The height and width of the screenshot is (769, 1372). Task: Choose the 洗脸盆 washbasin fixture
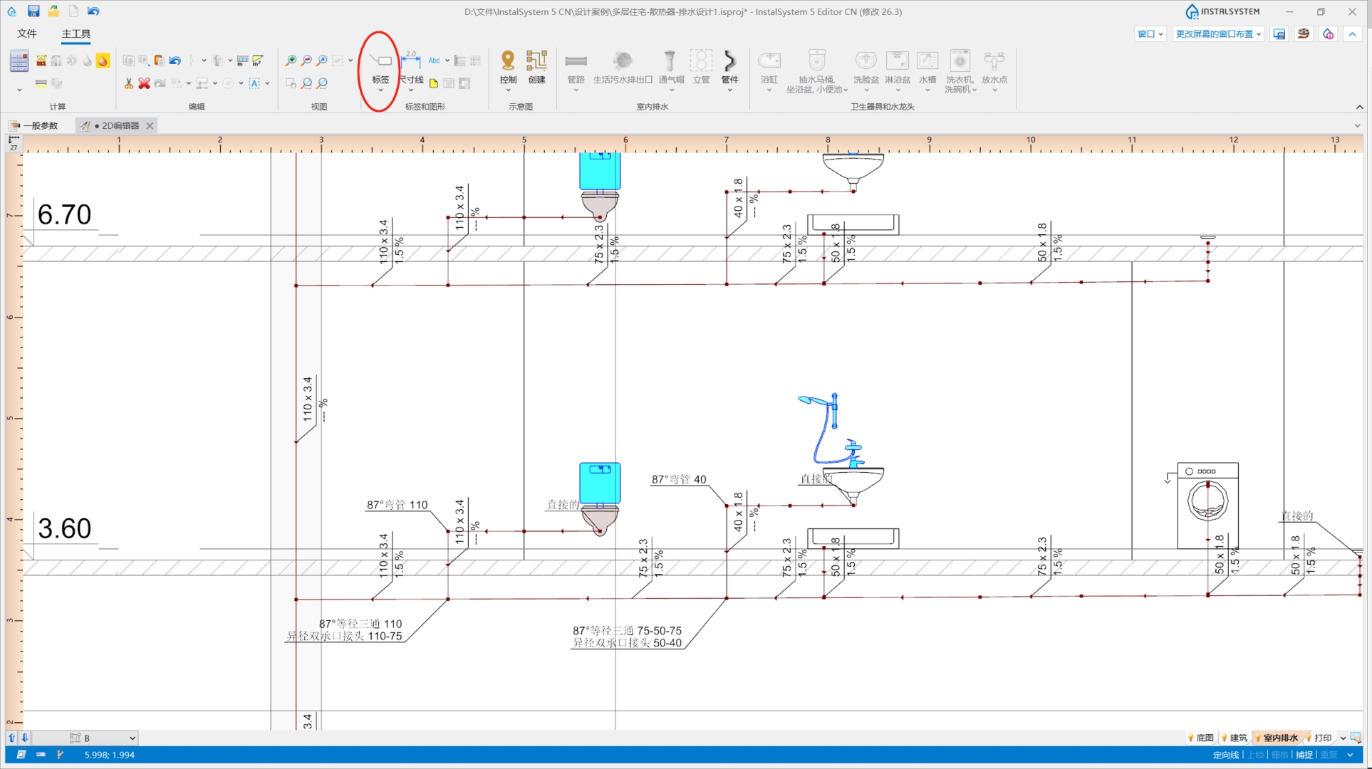point(866,68)
